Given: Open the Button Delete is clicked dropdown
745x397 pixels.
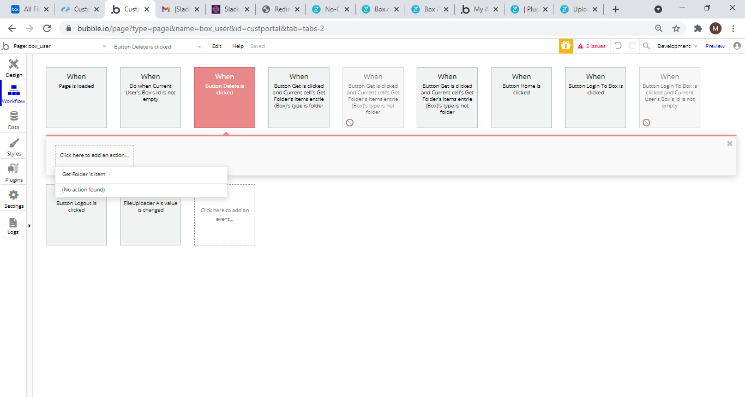Looking at the screenshot, I should pyautogui.click(x=158, y=46).
